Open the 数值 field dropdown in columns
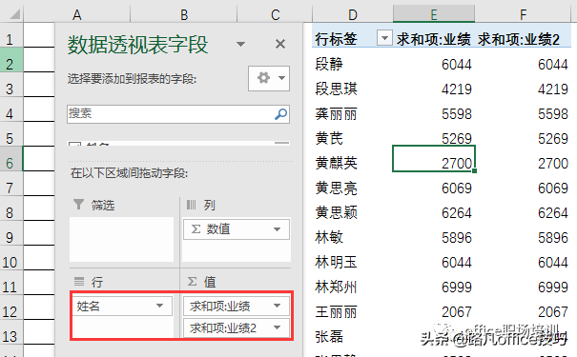Image resolution: width=577 pixels, height=357 pixels. pos(278,229)
